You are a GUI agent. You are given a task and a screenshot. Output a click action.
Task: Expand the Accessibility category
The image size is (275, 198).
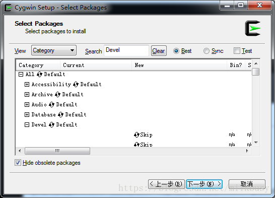(27, 84)
